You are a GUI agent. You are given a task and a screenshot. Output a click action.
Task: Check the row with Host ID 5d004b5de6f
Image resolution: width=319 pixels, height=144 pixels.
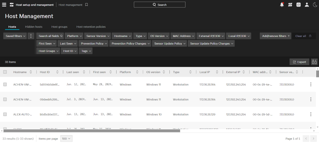5,85
